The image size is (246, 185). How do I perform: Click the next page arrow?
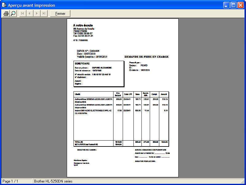[37, 14]
